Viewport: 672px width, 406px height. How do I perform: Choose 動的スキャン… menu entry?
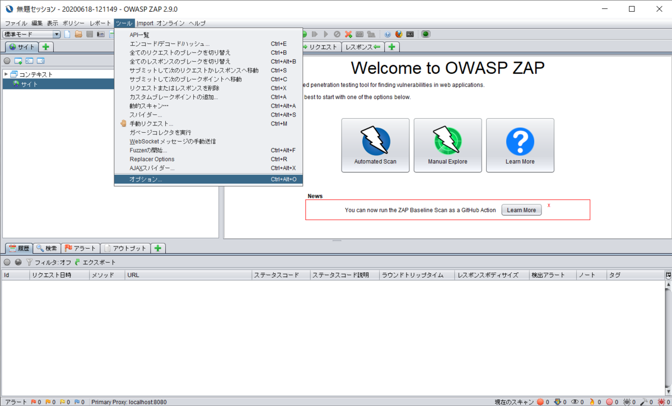pyautogui.click(x=208, y=106)
